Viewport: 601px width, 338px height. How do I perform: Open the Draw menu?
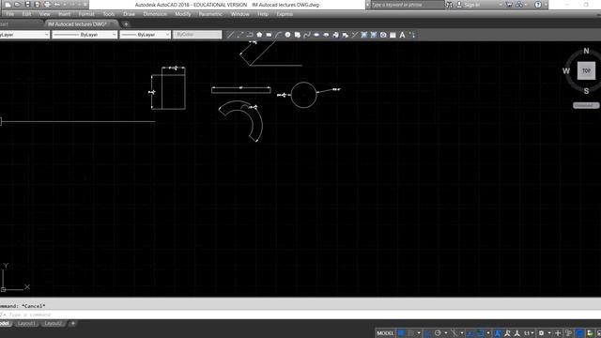point(129,14)
